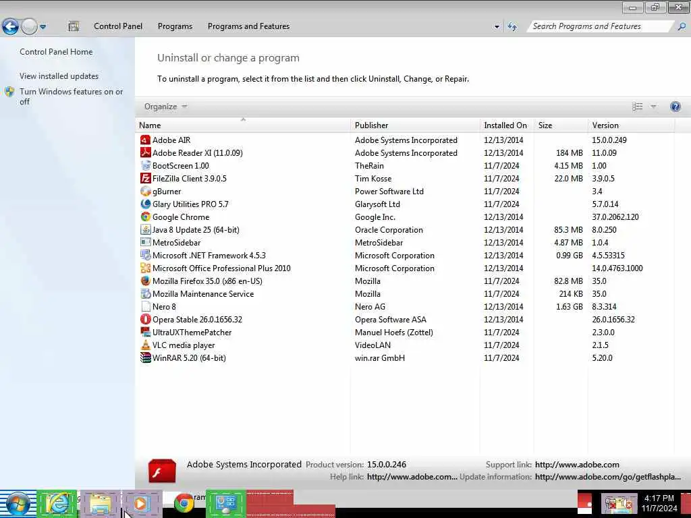Screen dimensions: 691x518
Task: Select Microsoft Office Professional Plus 2010 entry
Action: click(x=221, y=268)
